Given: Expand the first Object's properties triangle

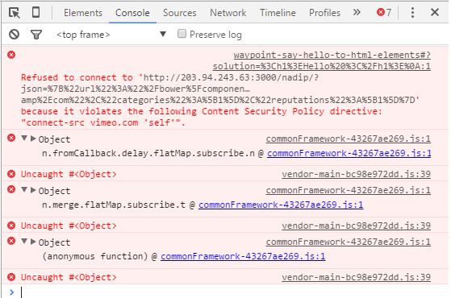Looking at the screenshot, I should (33, 139).
